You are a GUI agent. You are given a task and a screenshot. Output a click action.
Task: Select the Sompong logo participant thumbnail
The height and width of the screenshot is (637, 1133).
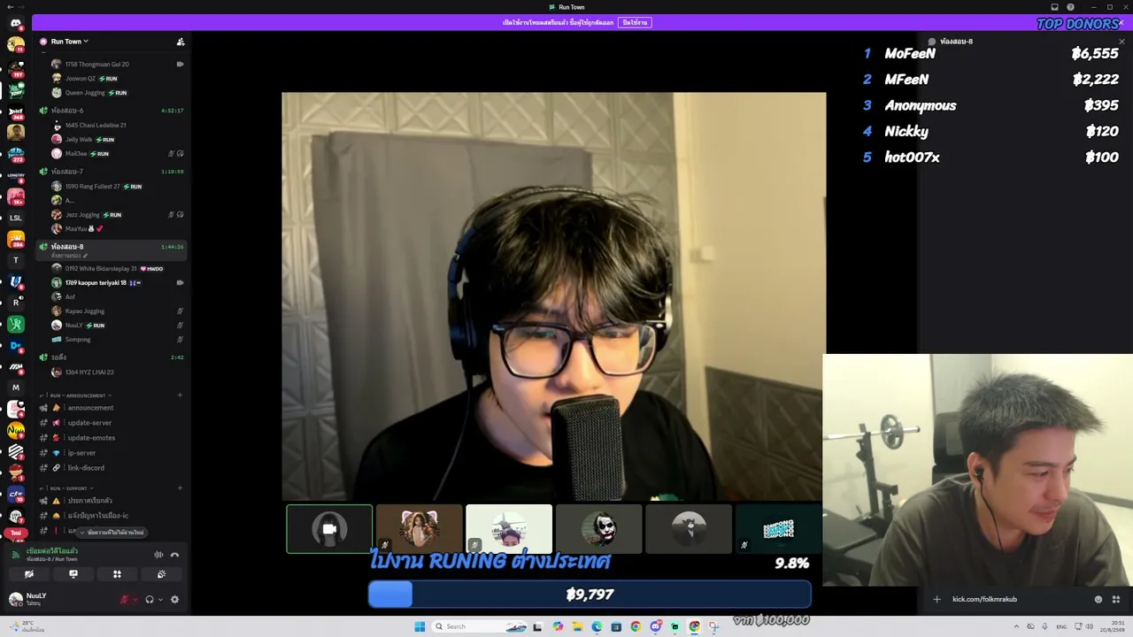779,529
